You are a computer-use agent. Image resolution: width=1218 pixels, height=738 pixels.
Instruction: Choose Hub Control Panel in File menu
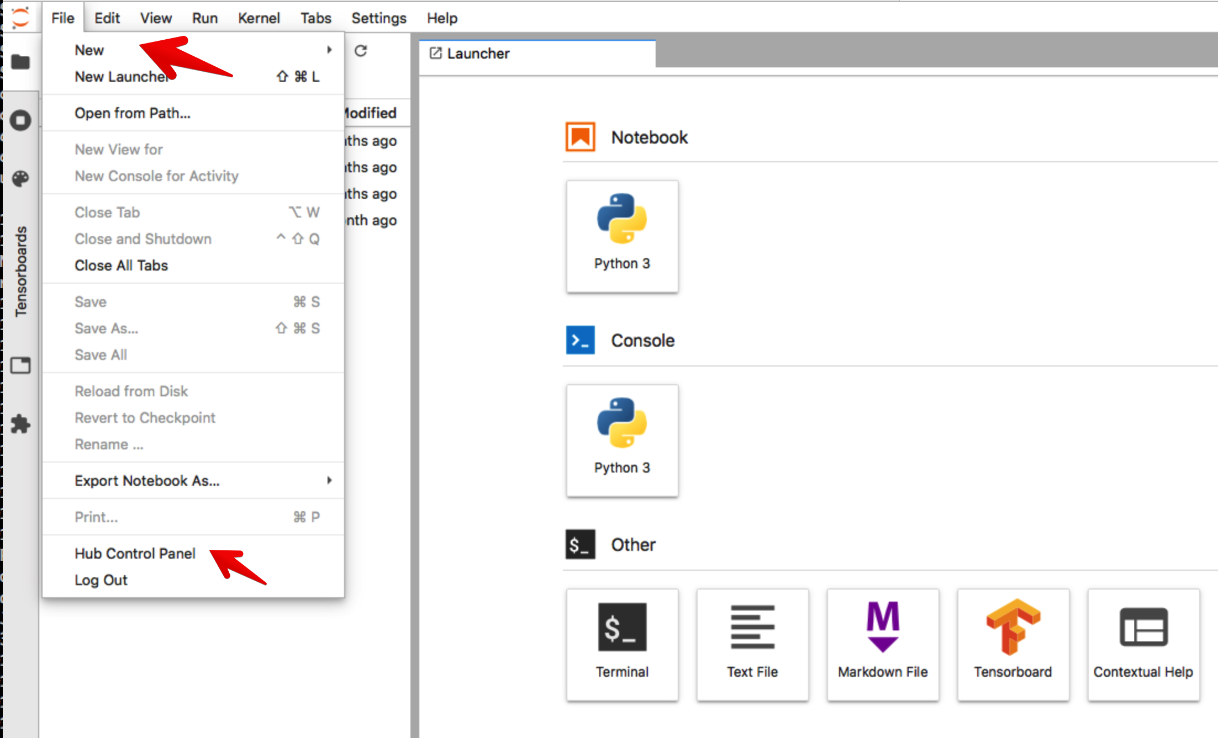(x=135, y=554)
